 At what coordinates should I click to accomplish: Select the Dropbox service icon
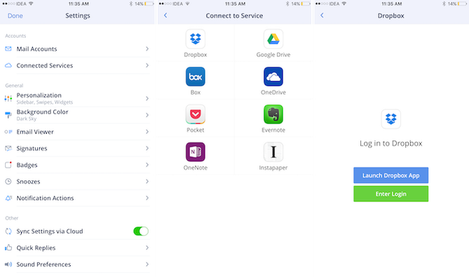pyautogui.click(x=196, y=39)
